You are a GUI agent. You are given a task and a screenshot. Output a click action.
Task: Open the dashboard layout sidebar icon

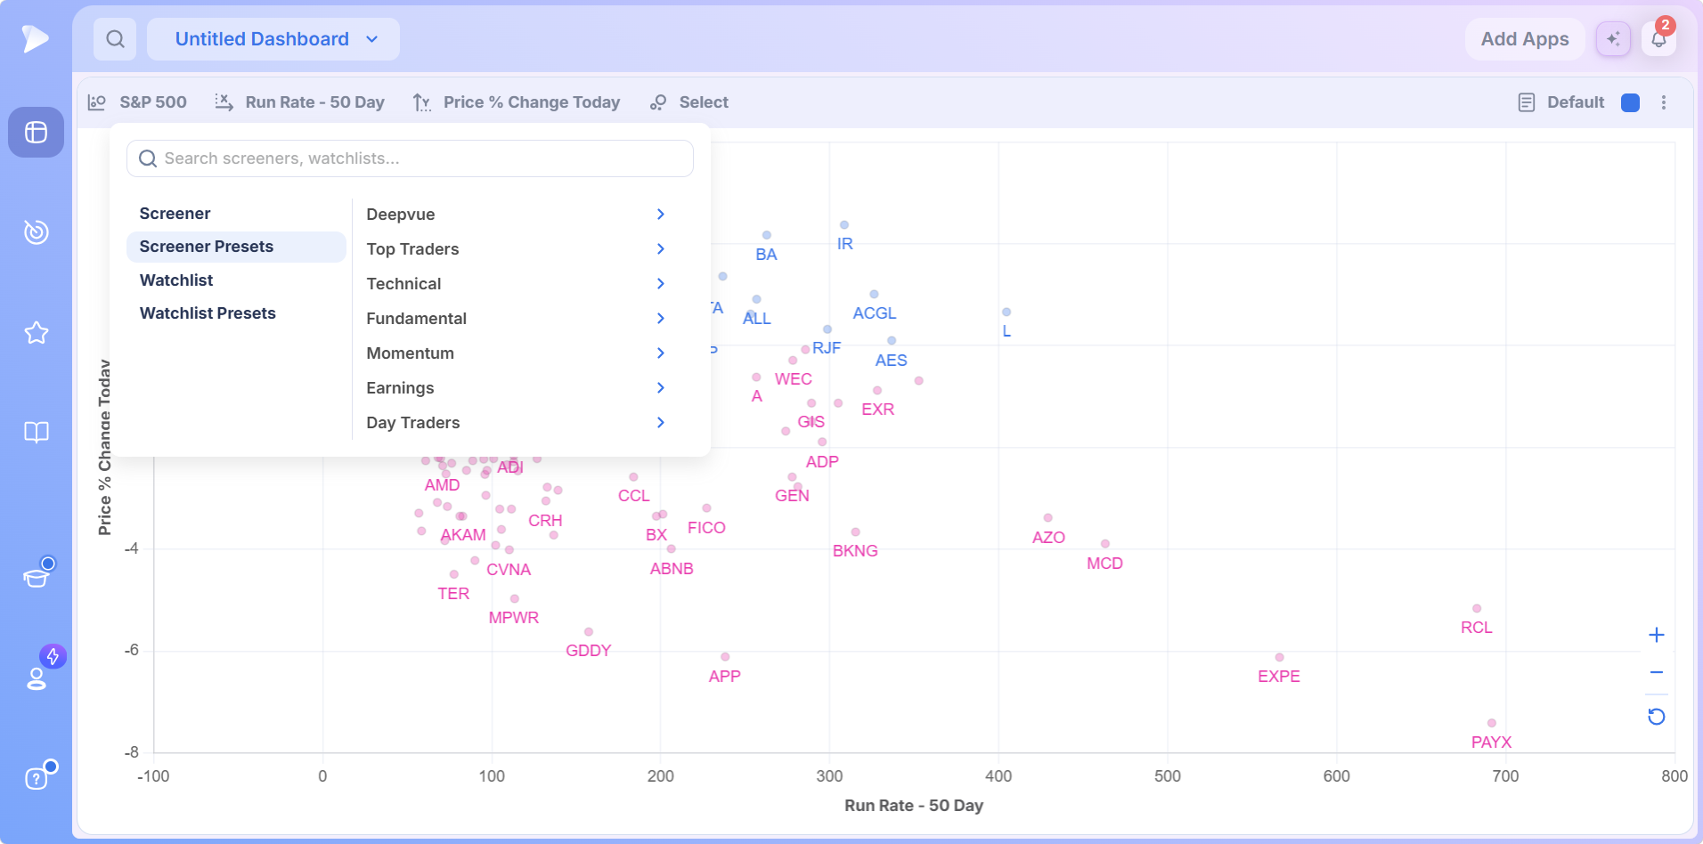[36, 133]
